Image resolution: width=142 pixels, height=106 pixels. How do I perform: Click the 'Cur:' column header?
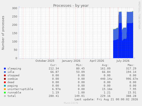[x=54, y=65]
